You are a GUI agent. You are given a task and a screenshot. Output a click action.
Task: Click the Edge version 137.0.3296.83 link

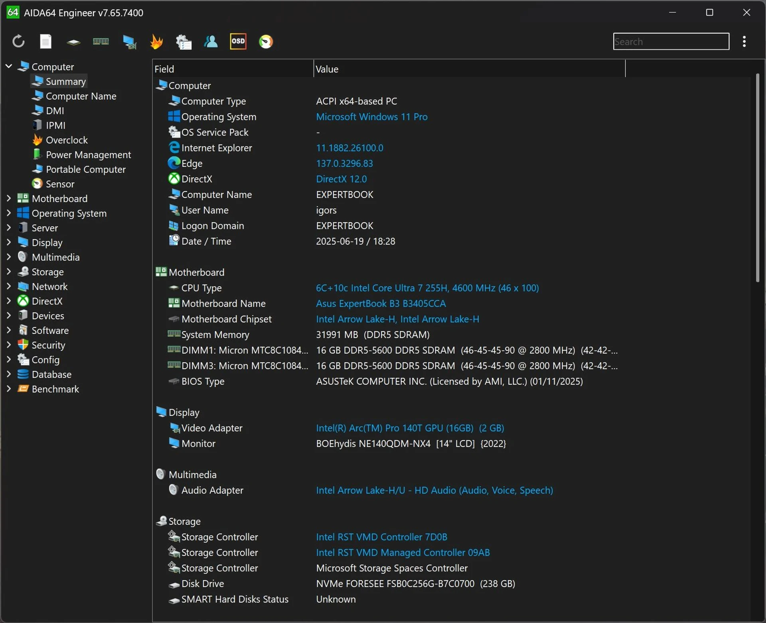344,163
